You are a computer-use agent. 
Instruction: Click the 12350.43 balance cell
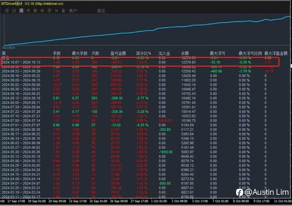(x=189, y=71)
